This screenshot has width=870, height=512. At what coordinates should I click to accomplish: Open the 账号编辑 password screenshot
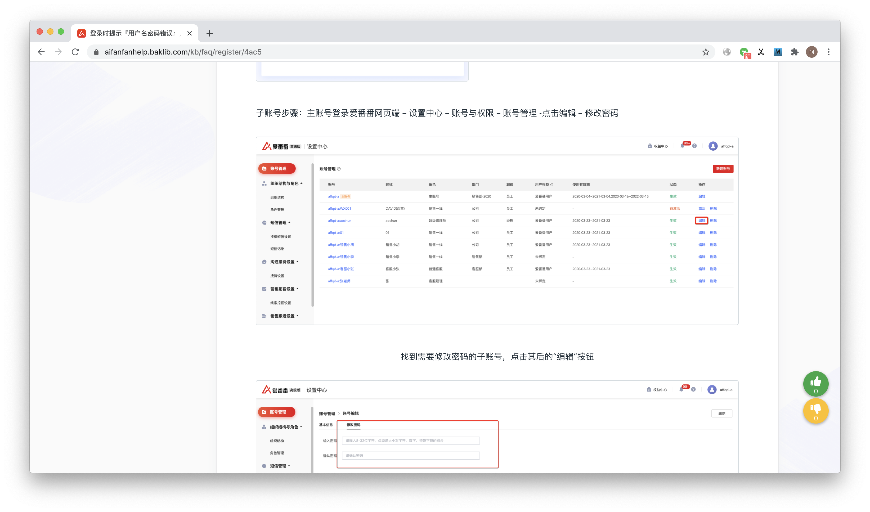[x=497, y=426]
